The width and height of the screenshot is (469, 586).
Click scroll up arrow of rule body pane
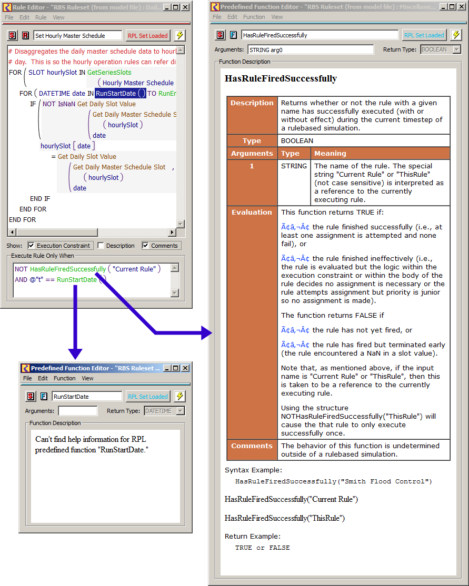[180, 50]
